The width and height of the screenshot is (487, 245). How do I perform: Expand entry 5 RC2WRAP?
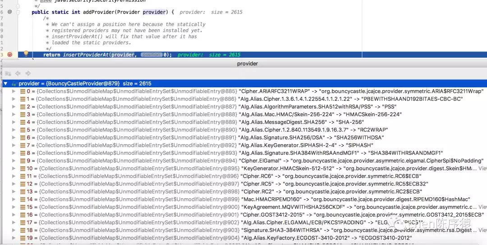tap(14, 130)
